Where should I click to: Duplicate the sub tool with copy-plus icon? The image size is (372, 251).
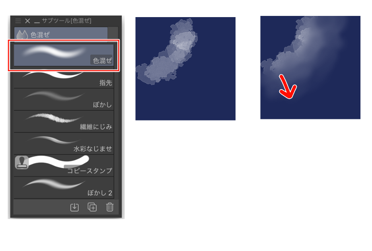(x=92, y=207)
